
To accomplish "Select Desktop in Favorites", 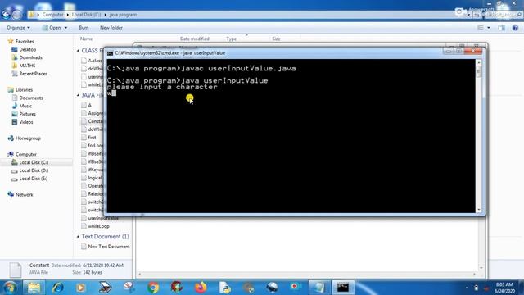I will point(27,49).
